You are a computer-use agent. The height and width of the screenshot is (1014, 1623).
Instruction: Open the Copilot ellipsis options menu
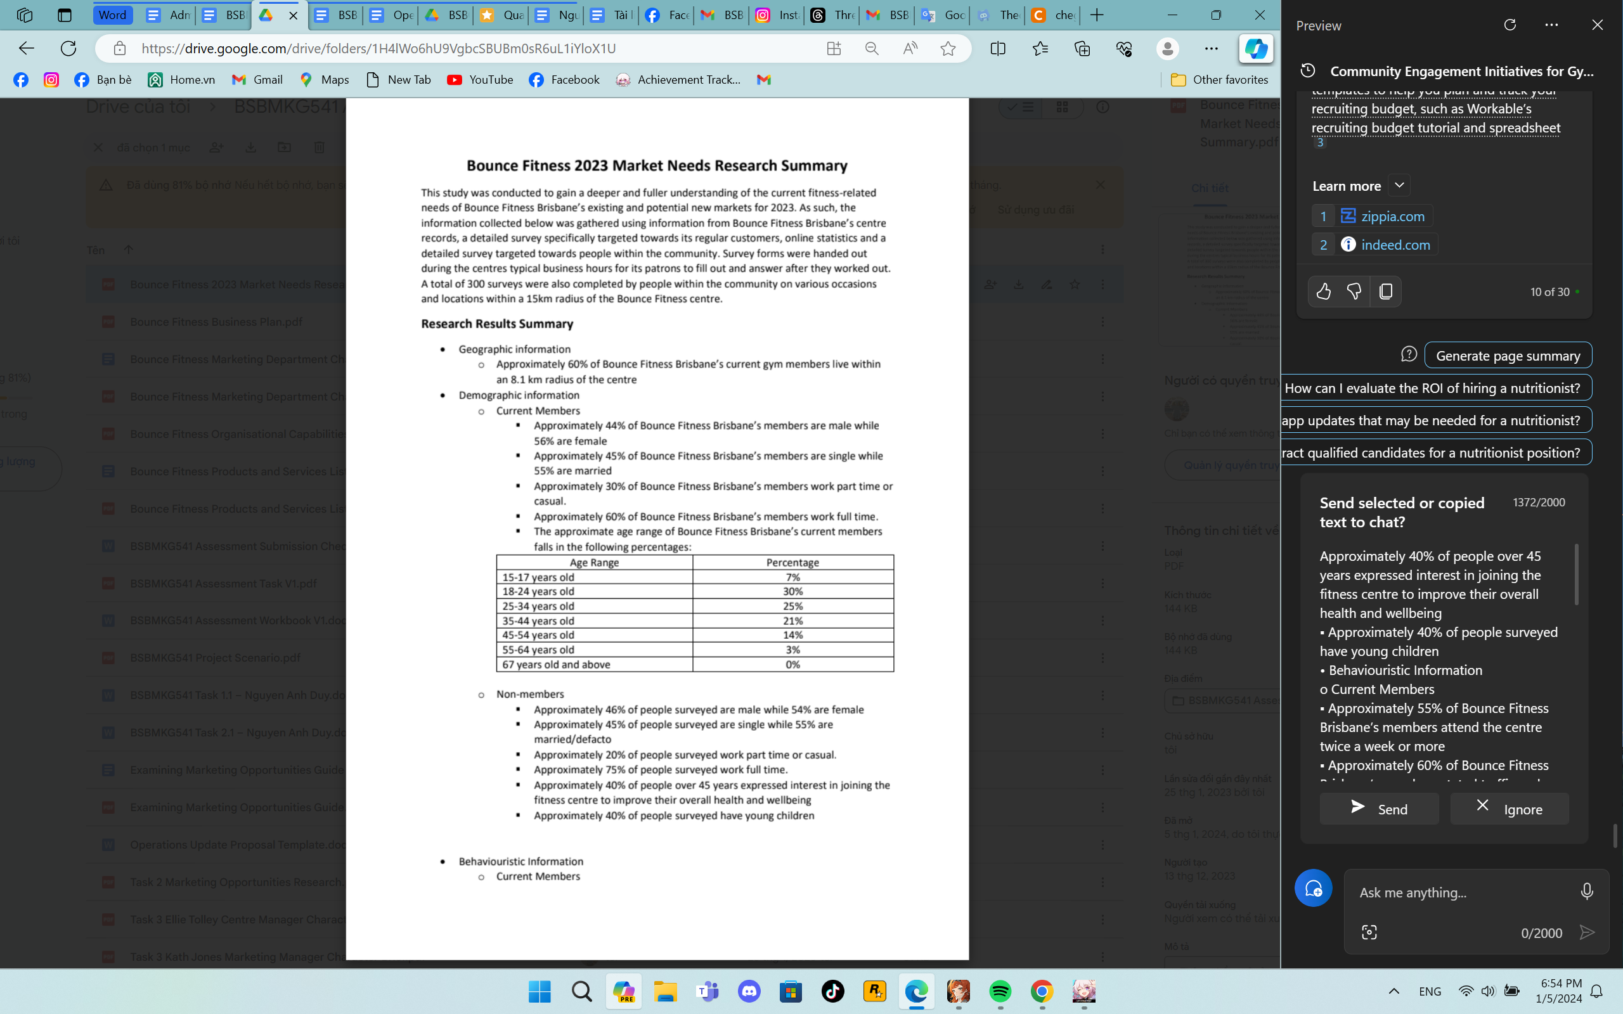pyautogui.click(x=1552, y=25)
